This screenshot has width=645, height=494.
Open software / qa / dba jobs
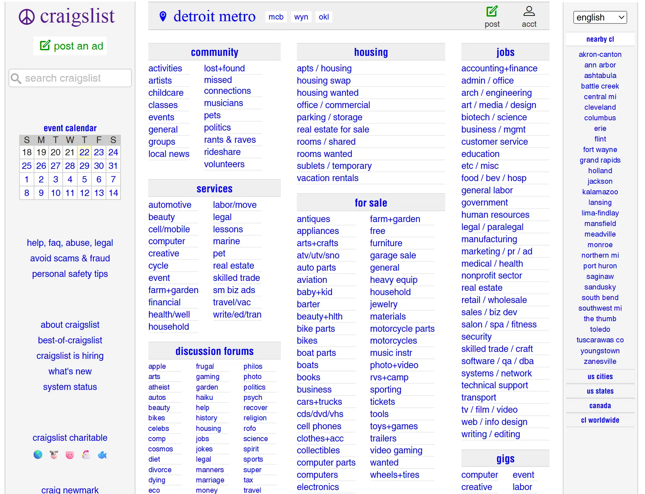tap(497, 361)
